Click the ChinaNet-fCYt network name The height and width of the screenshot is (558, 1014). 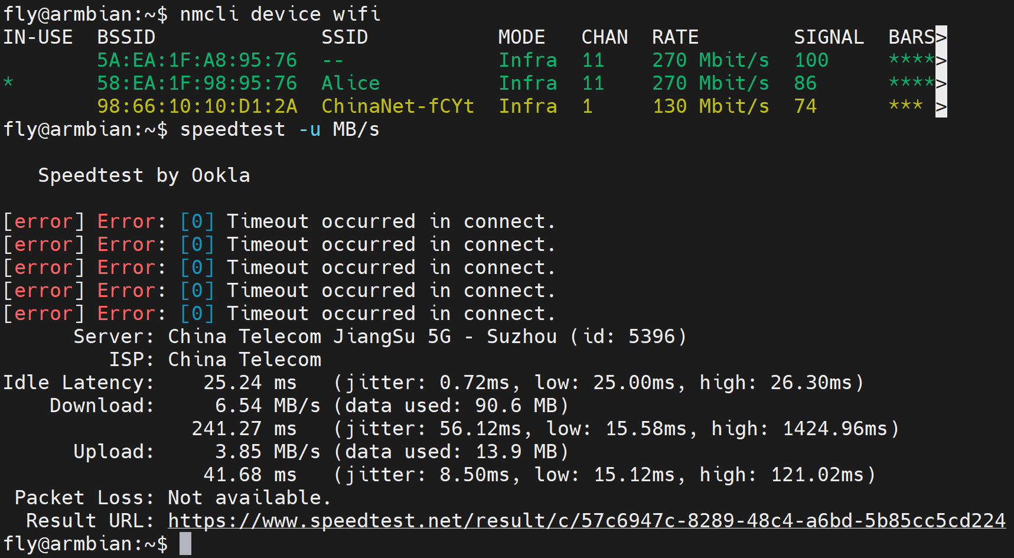pyautogui.click(x=398, y=106)
